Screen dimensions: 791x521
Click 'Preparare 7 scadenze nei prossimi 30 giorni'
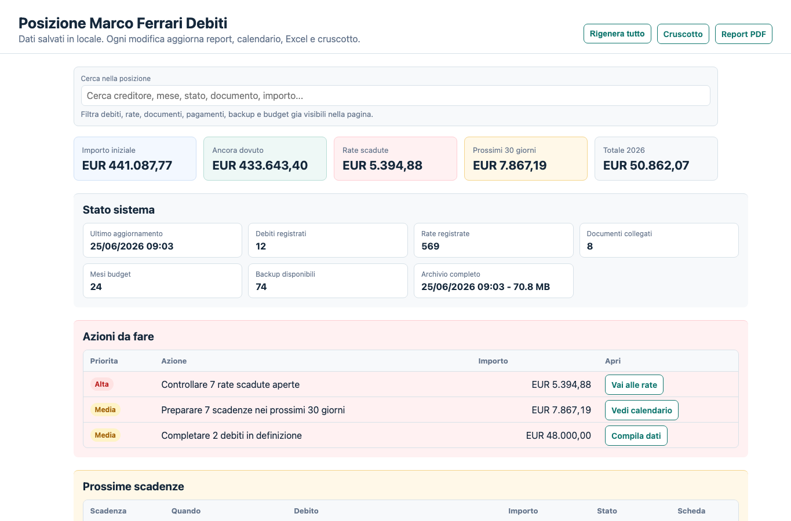tap(253, 410)
